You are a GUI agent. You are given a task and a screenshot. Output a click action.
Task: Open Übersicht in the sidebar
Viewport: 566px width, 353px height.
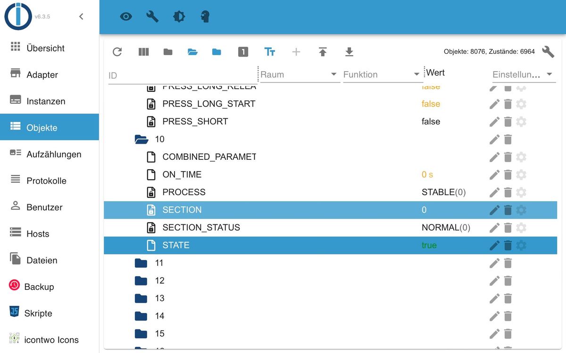tap(50, 48)
